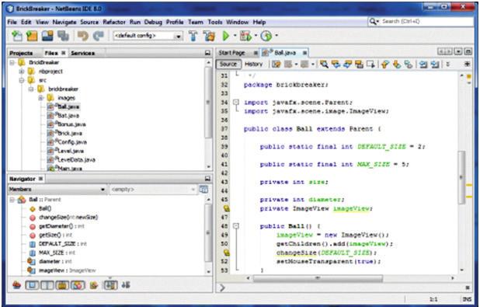Click the New File toolbar icon
This screenshot has height=307, width=480.
coord(17,36)
